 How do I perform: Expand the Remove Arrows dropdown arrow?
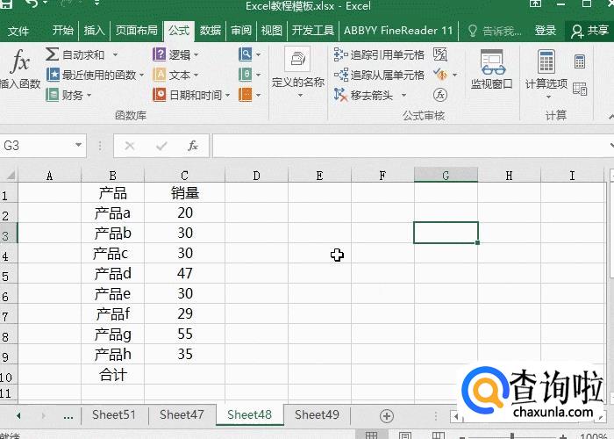click(403, 95)
